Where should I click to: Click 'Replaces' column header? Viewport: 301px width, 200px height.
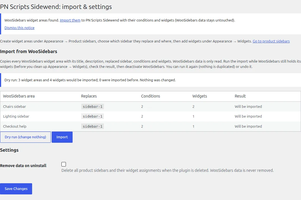point(89,96)
